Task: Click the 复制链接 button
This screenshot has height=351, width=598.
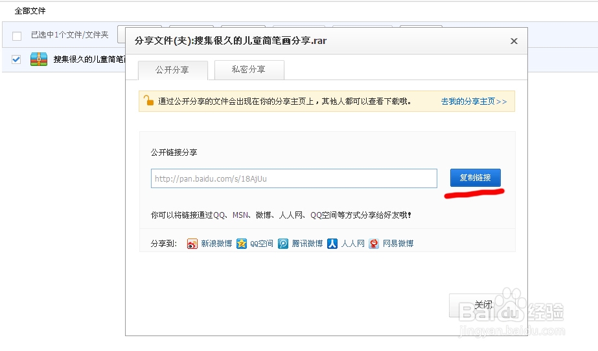Action: tap(475, 178)
